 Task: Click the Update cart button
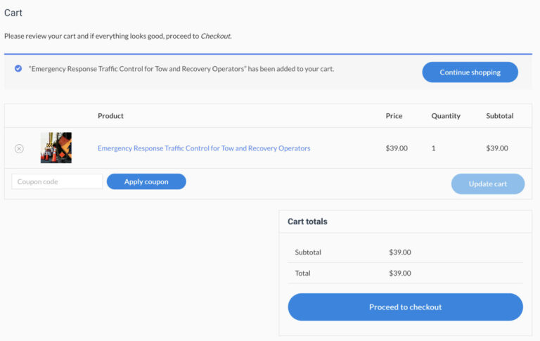tap(487, 184)
